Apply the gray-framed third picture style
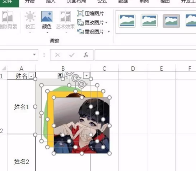The height and width of the screenshot is (171, 196). (x=171, y=21)
